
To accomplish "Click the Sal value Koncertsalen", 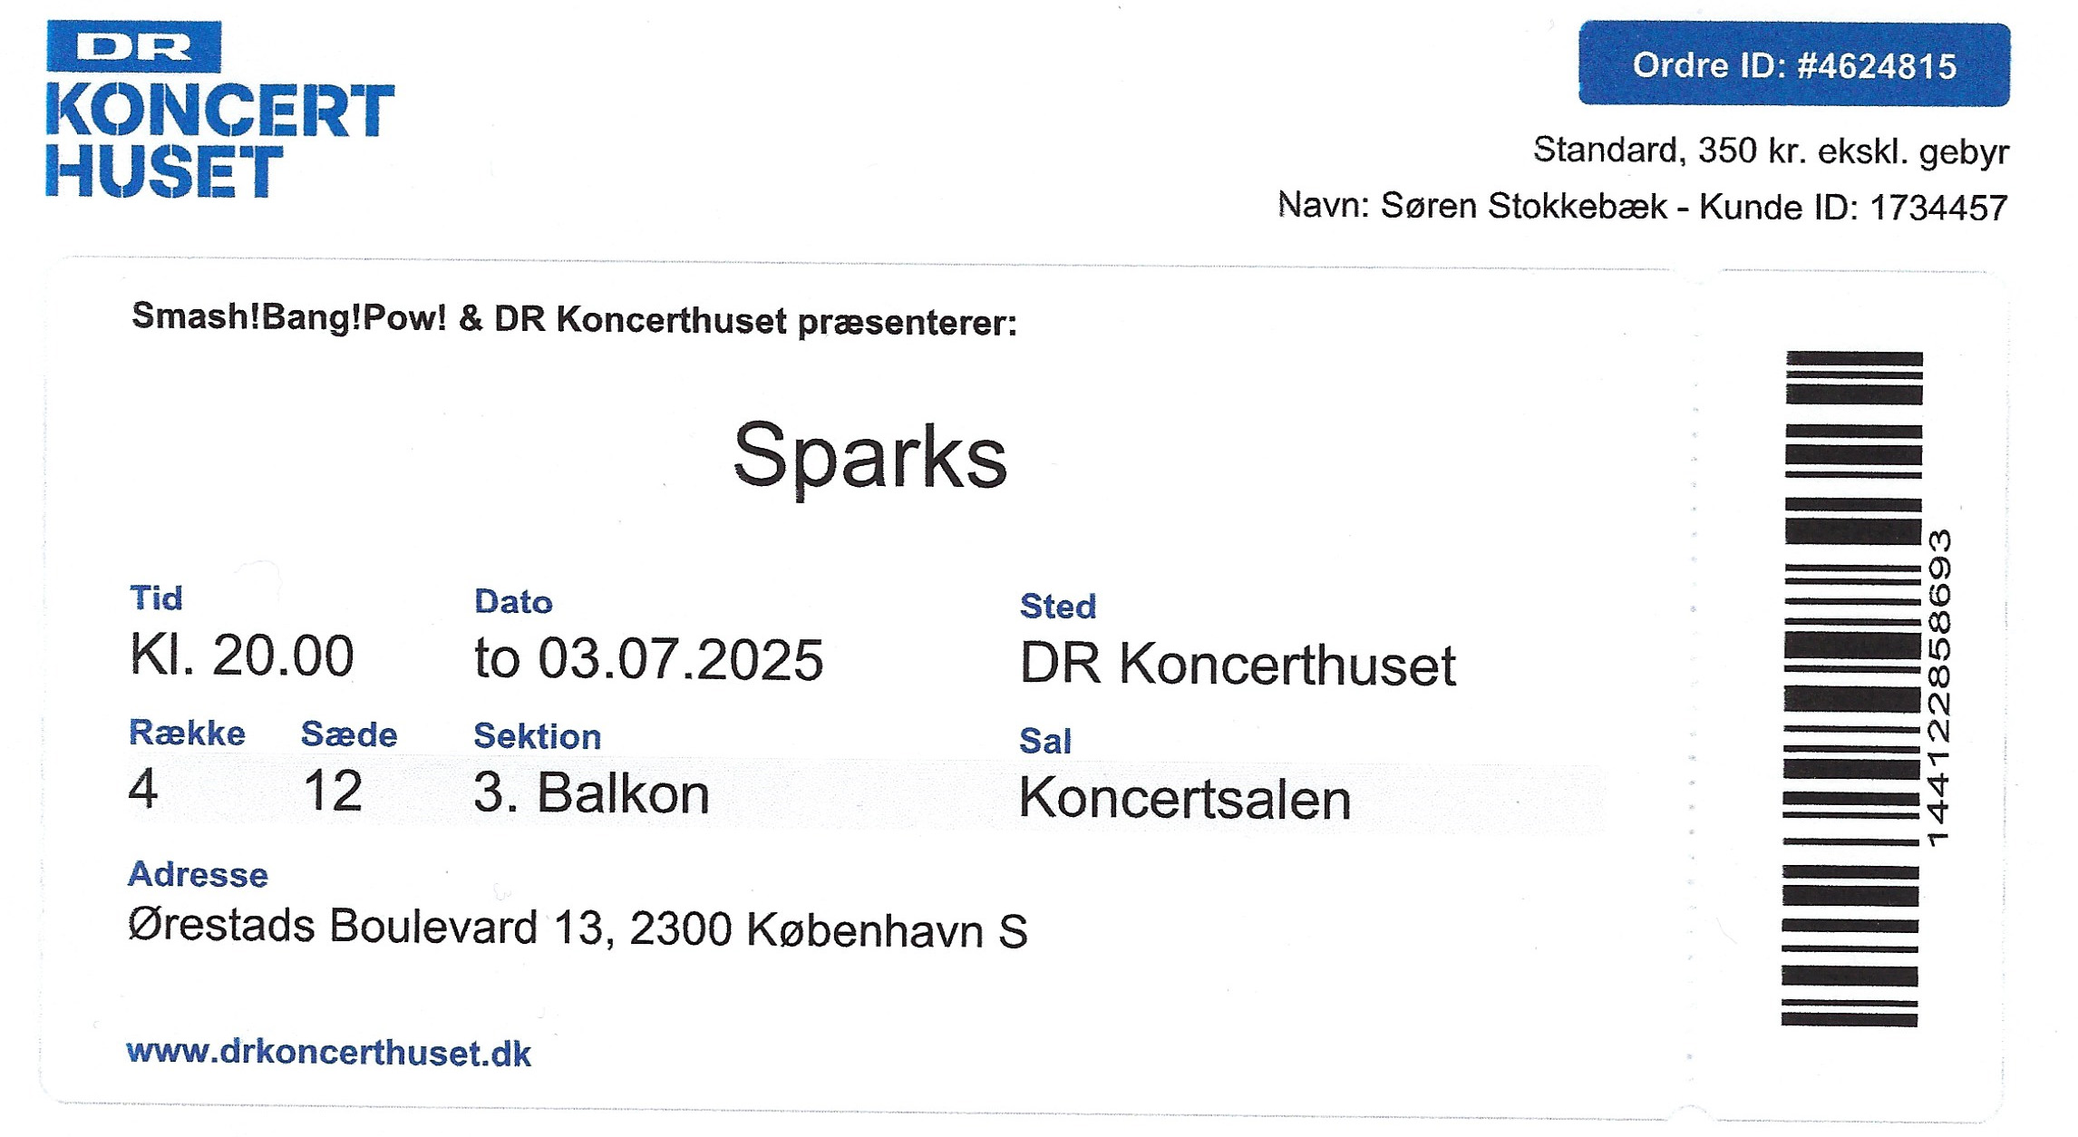I will [x=1184, y=799].
